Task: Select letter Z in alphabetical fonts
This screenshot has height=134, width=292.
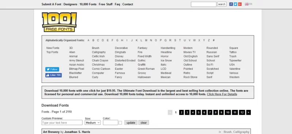Action: (209, 40)
